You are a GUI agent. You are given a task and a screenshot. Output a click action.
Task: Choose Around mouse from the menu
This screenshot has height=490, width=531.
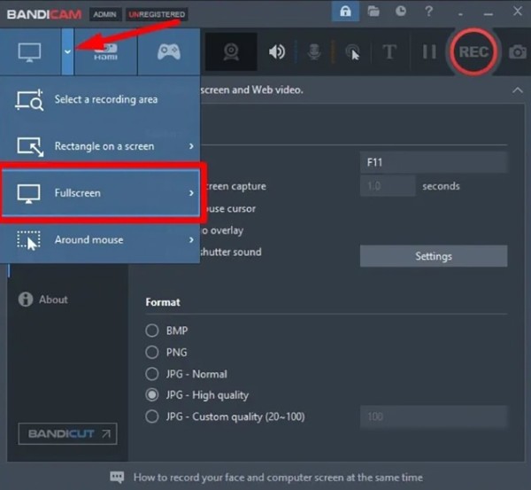tap(100, 239)
